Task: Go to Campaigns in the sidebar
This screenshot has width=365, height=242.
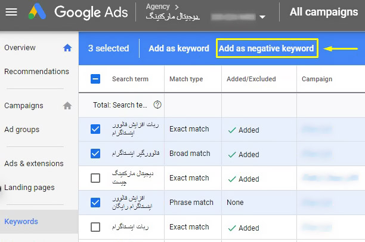Action: 24,106
